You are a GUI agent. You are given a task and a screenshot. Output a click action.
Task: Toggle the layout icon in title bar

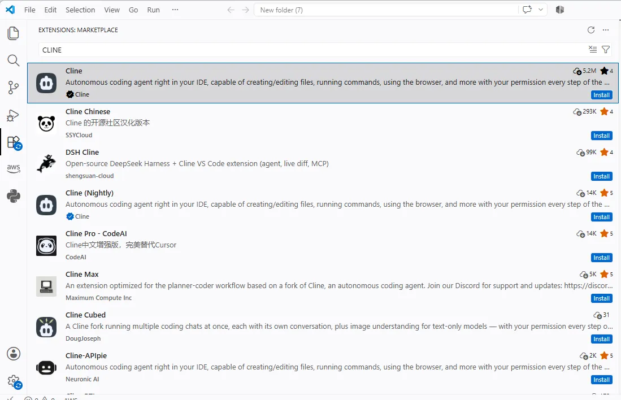click(559, 10)
